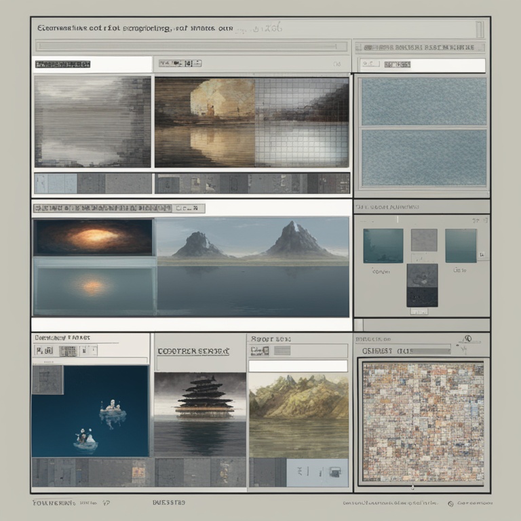Viewport: 521px width, 521px height.
Task: Click the circular icon above the mosaic panel
Action: 468,339
